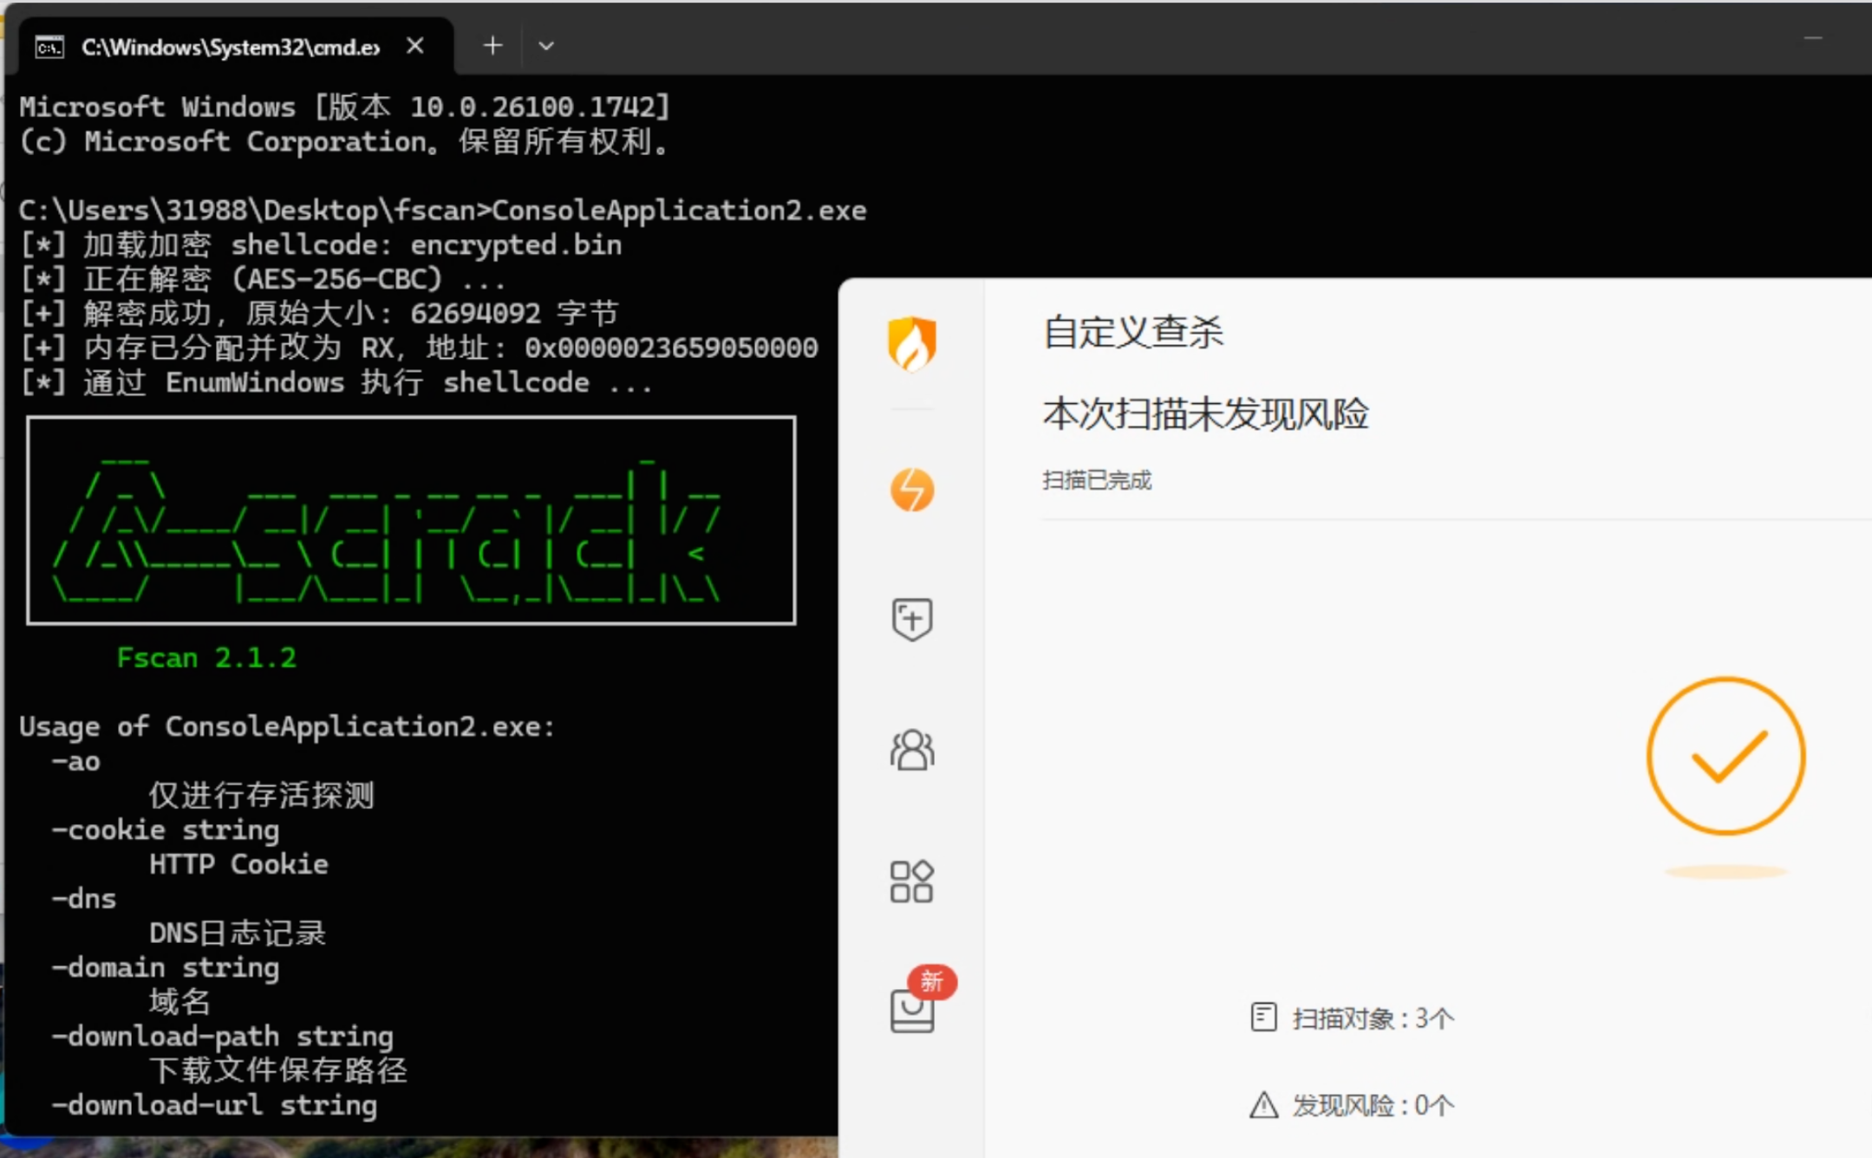Expand the terminal profile dropdown arrow

click(545, 46)
